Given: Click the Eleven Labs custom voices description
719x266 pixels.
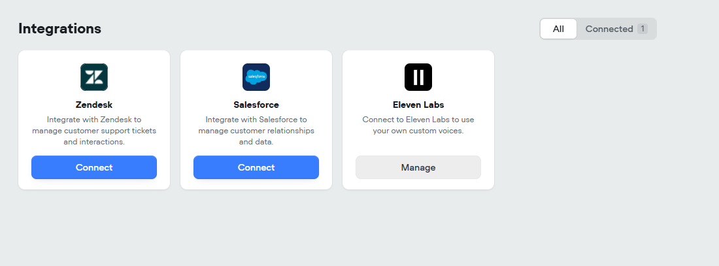Looking at the screenshot, I should coord(418,125).
